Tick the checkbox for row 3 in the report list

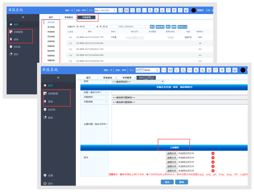click(70, 49)
